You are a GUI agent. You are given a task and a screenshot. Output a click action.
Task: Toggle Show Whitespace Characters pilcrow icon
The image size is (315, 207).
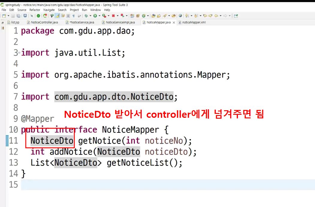pyautogui.click(x=73, y=16)
